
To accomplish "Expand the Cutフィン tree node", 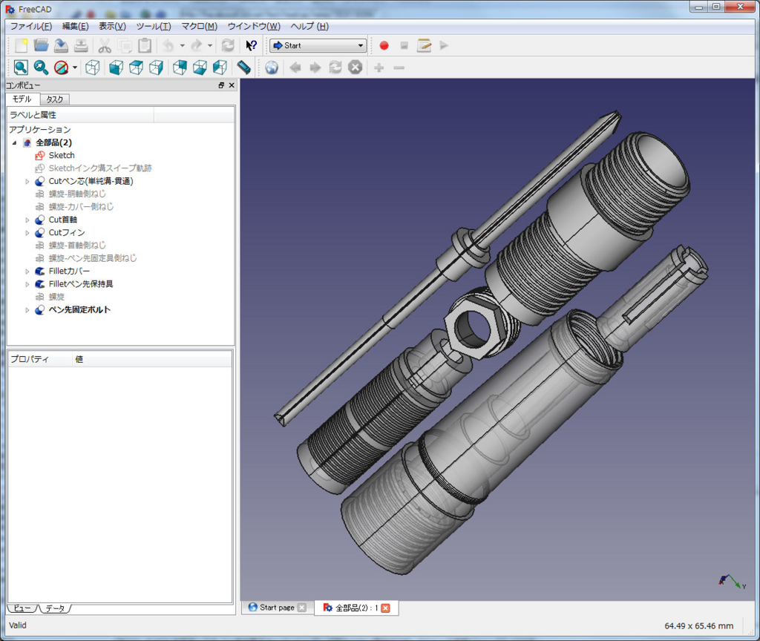I will (27, 232).
